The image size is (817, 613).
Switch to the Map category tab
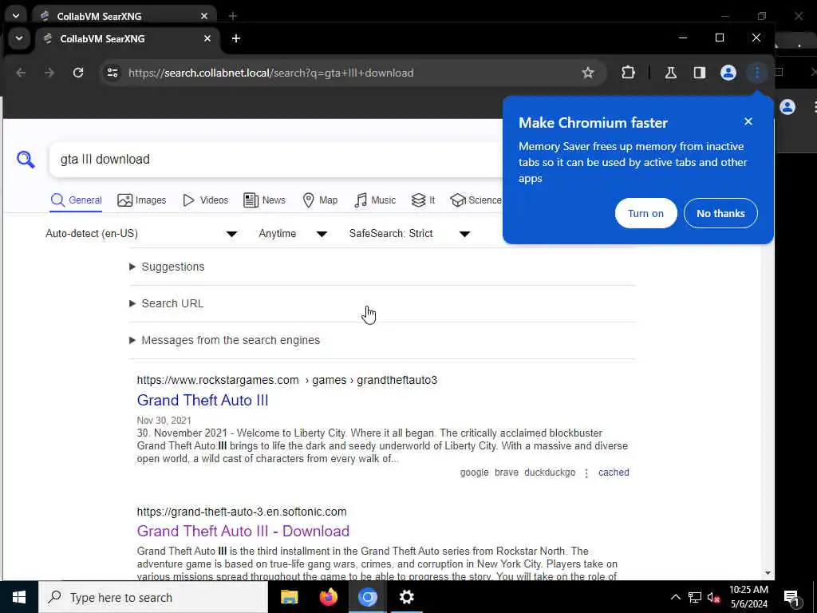[x=320, y=200]
